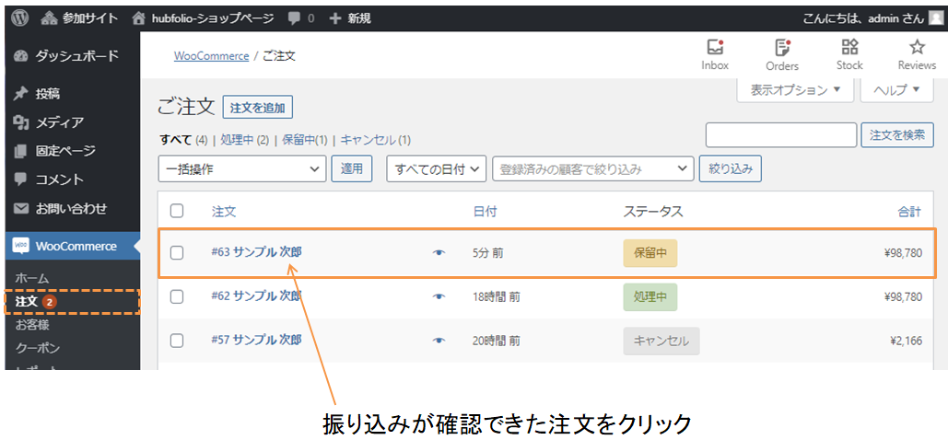Preview order #63 with eye icon
This screenshot has width=948, height=440.
click(x=439, y=253)
